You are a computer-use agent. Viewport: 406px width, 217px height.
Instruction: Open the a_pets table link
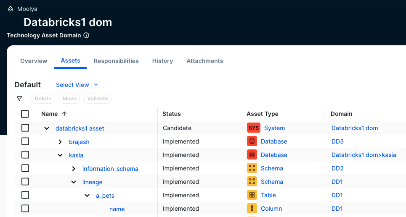(105, 196)
